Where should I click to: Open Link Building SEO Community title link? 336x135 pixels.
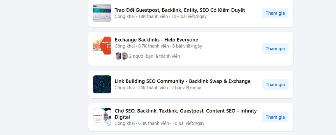(182, 81)
